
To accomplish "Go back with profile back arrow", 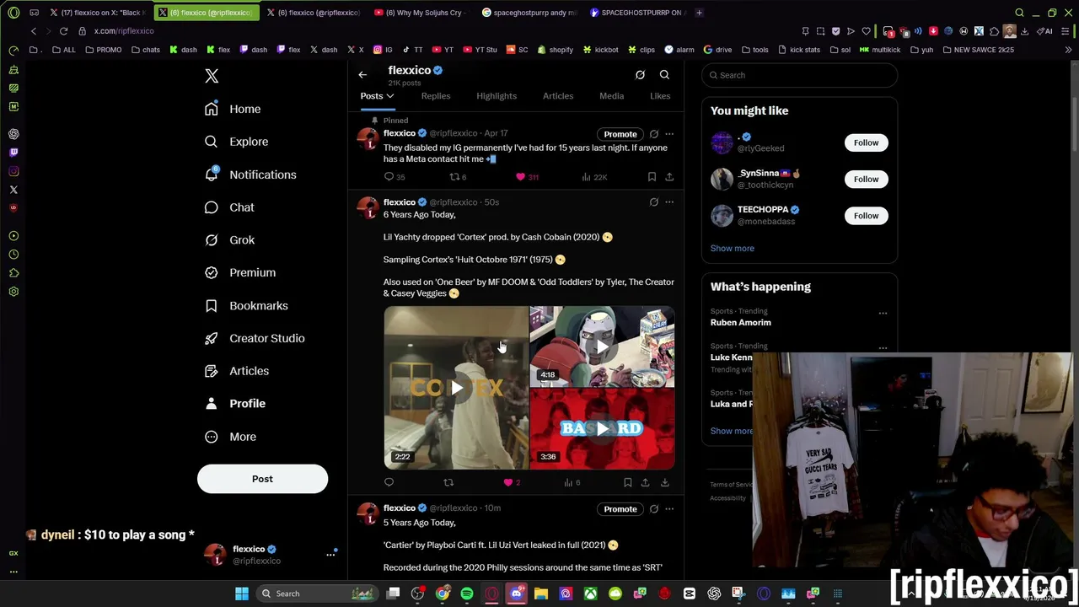I will tap(362, 75).
